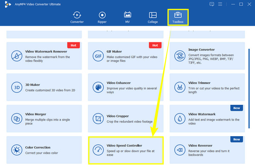Click the 'Video Watermark' title text
Image resolution: width=255 pixels, height=165 pixels.
click(202, 114)
